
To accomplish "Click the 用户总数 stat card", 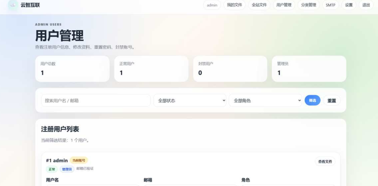I will click(x=72, y=69).
